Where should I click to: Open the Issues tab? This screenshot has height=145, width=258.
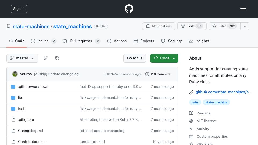[44, 41]
